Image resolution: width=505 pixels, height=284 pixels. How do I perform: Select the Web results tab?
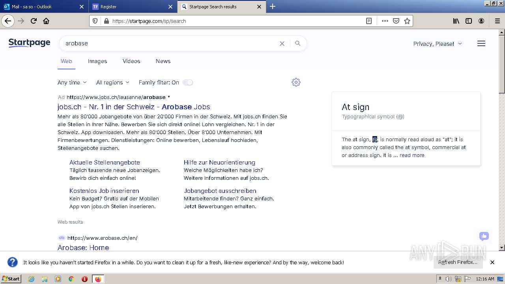click(66, 61)
